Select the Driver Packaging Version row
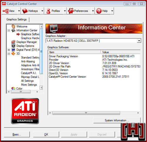This screenshot has width=147, height=142. 94,56
